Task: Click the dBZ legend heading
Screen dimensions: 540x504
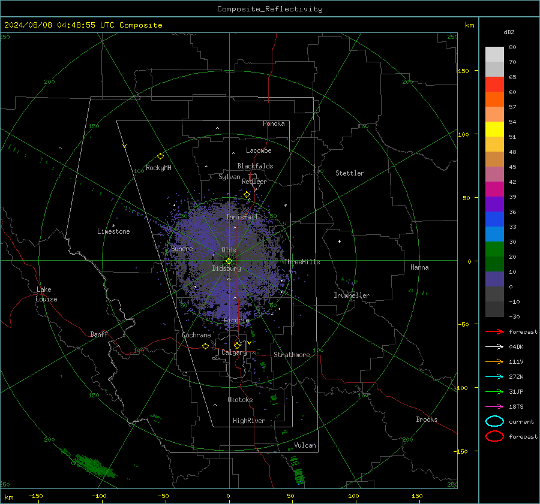Action: (x=509, y=32)
